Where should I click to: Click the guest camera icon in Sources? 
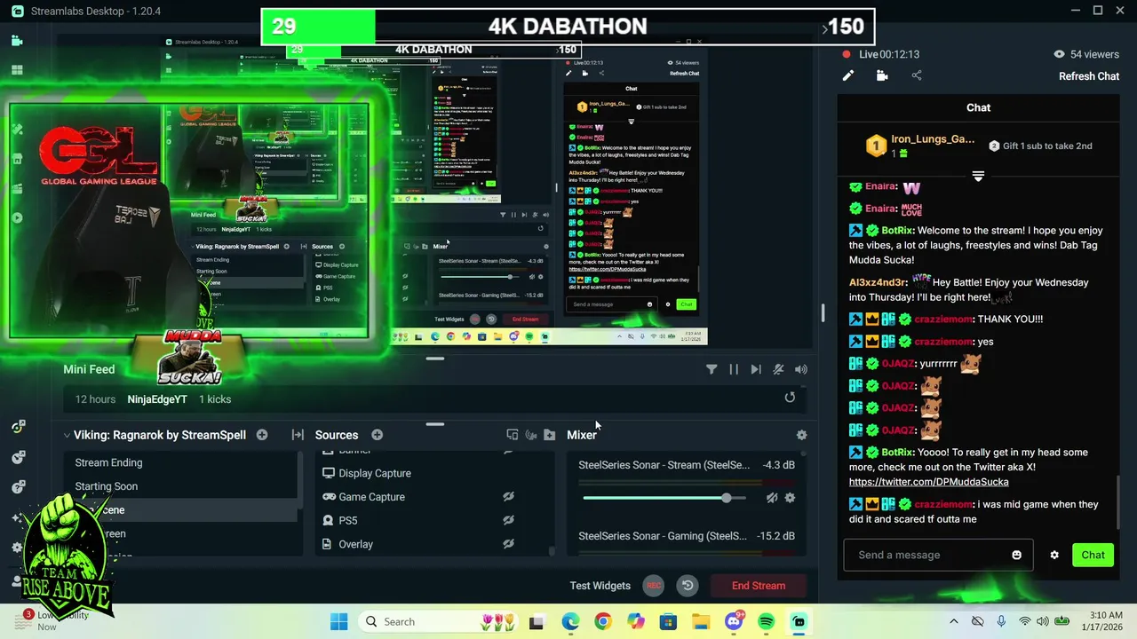coord(531,435)
